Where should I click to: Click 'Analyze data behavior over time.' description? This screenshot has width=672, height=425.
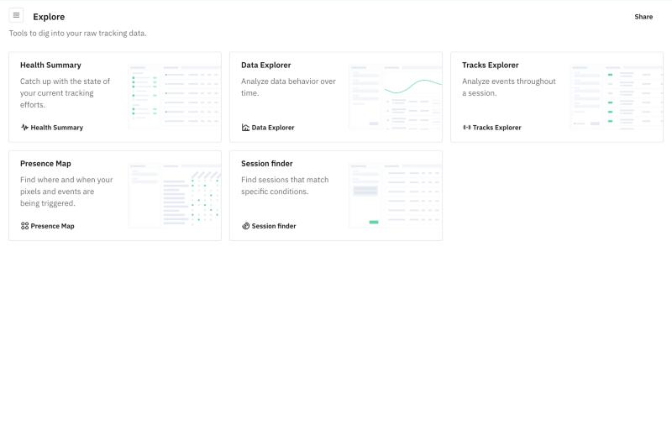click(288, 87)
